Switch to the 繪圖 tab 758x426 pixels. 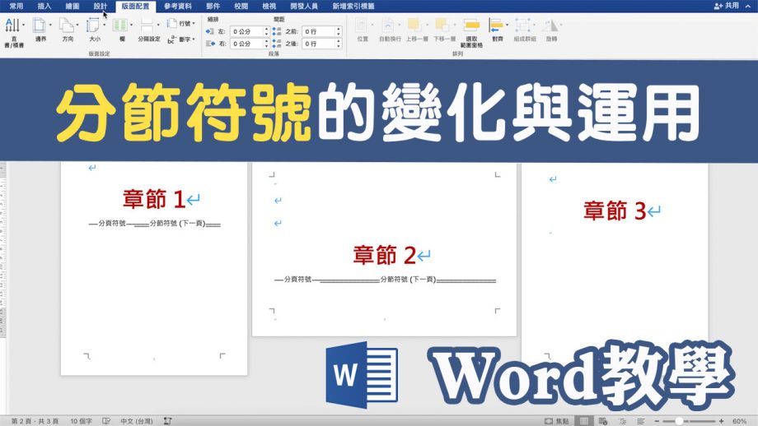coord(73,6)
